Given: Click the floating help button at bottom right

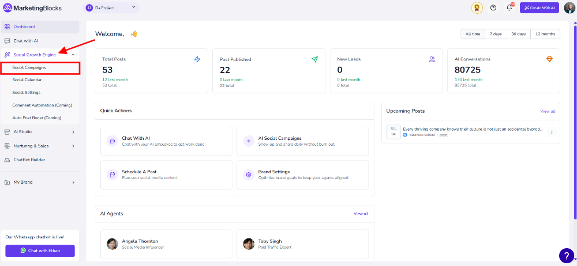Looking at the screenshot, I should [x=567, y=256].
